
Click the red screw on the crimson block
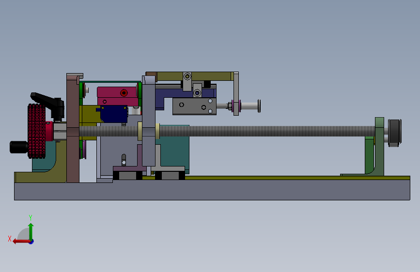124,93
